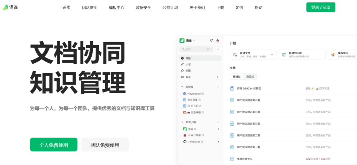This screenshot has width=357, height=165.
Task: Click the 生活映画 knowledge base icon
Action: [x=185, y=112]
